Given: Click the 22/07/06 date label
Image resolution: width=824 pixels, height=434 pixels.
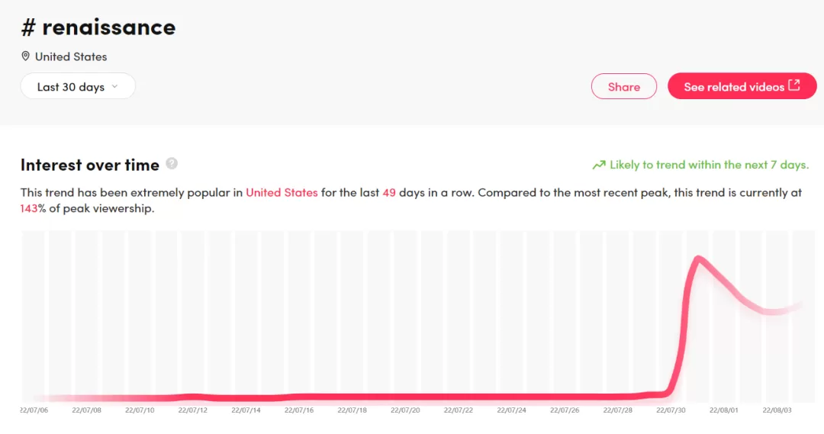Looking at the screenshot, I should (34, 410).
